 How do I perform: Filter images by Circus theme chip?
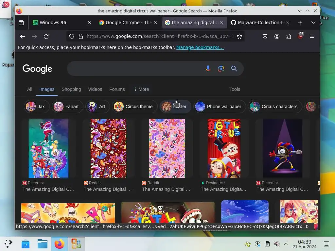(x=134, y=107)
